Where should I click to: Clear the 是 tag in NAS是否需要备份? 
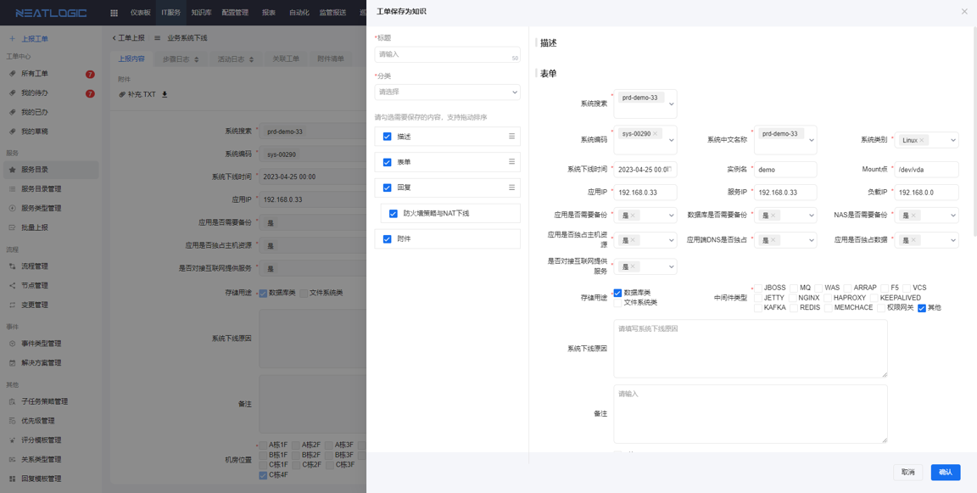[913, 215]
